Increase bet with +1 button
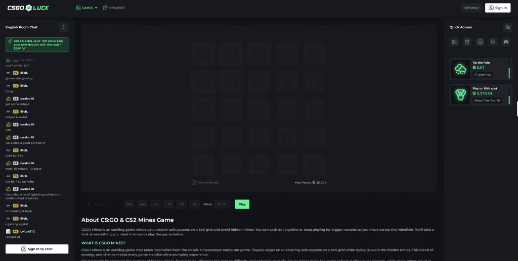This screenshot has height=261, width=518. [155, 204]
